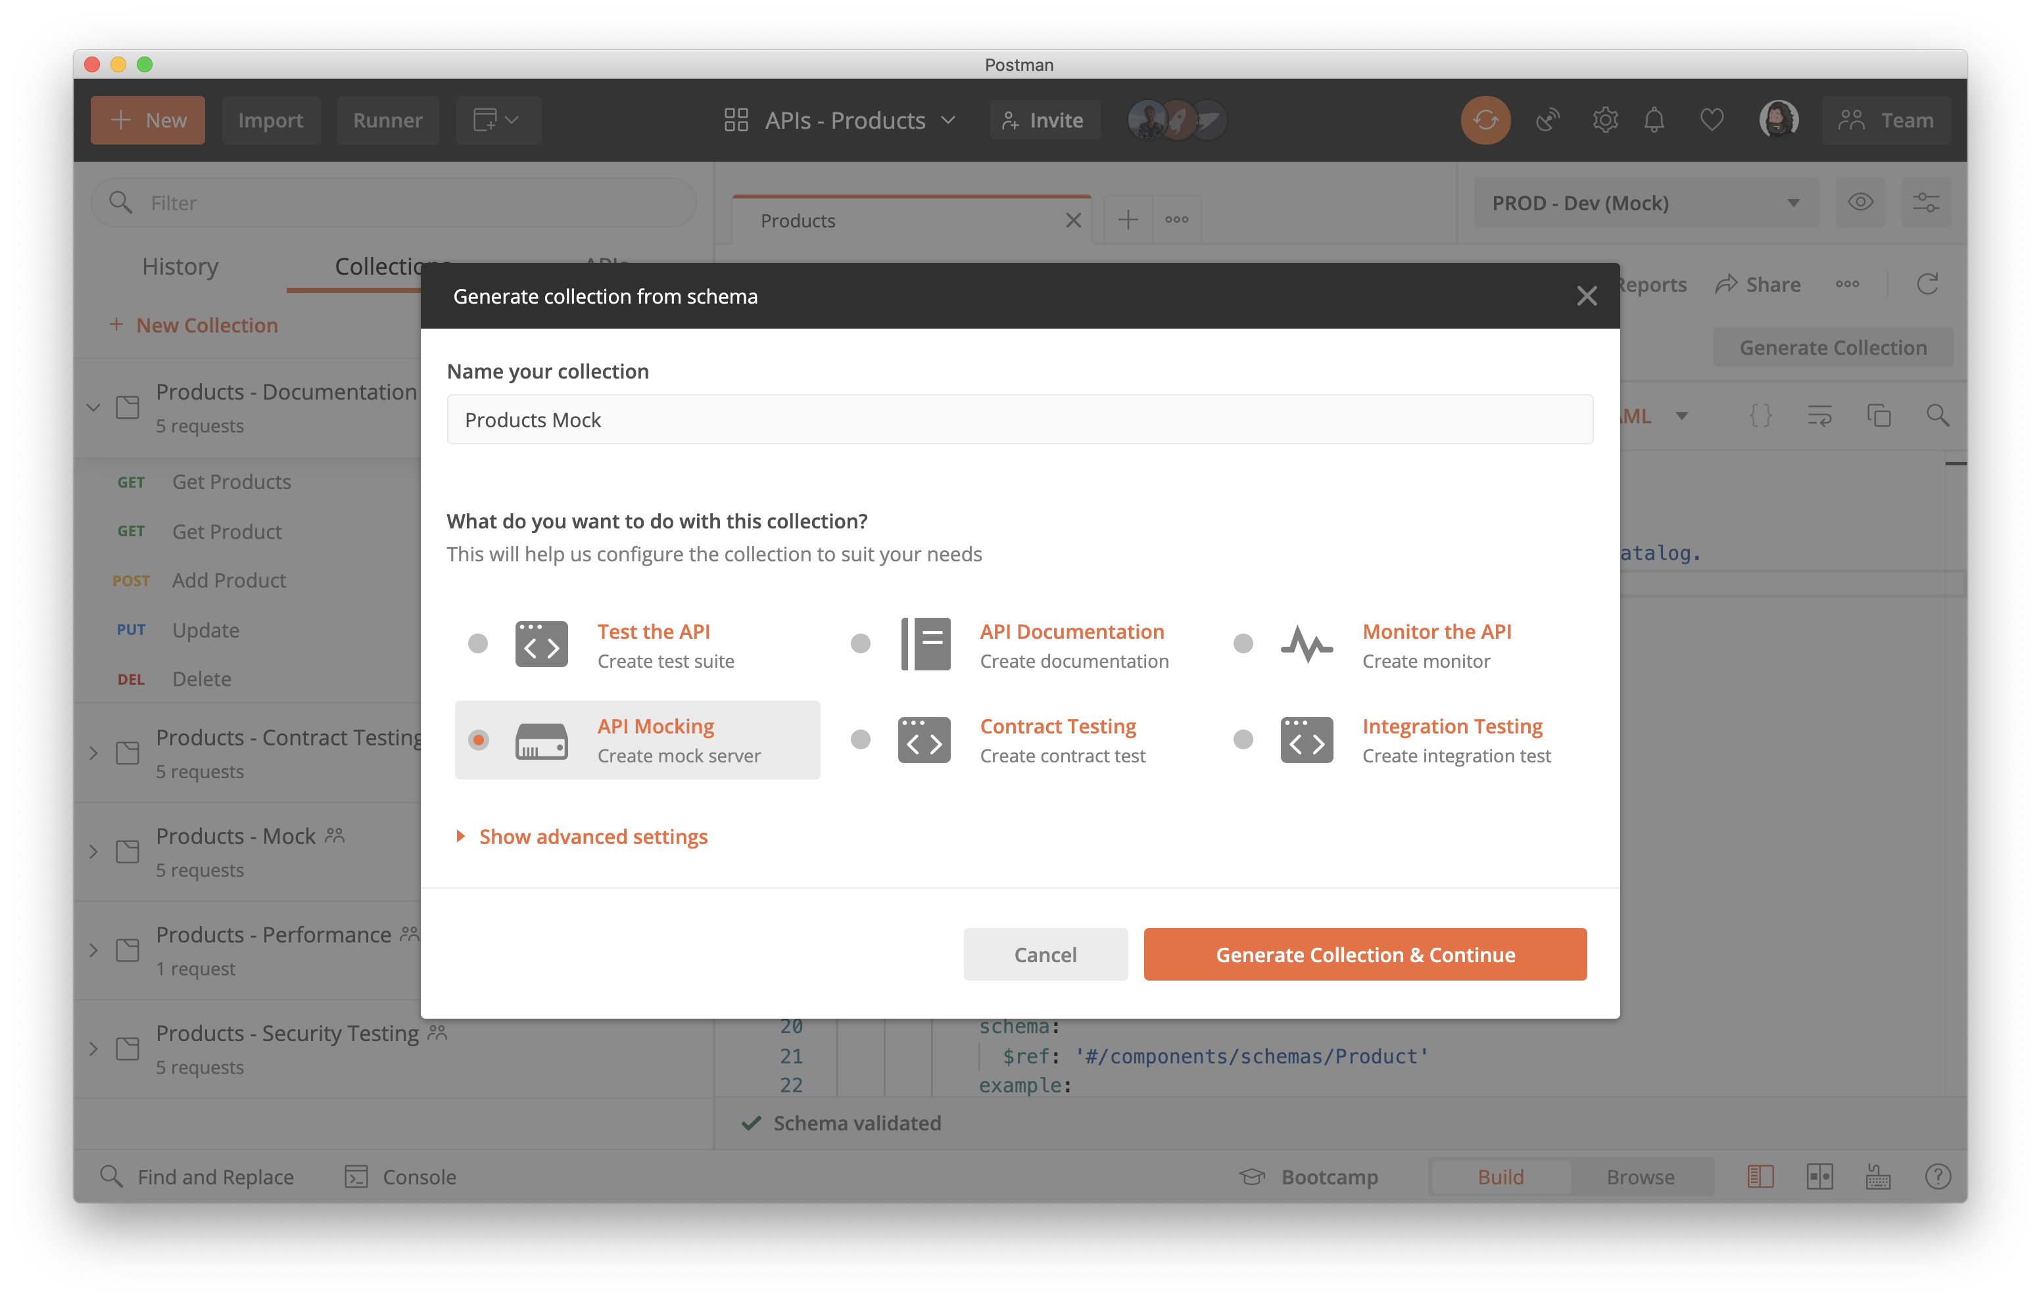This screenshot has height=1300, width=2041.
Task: Click the Import button
Action: point(270,120)
